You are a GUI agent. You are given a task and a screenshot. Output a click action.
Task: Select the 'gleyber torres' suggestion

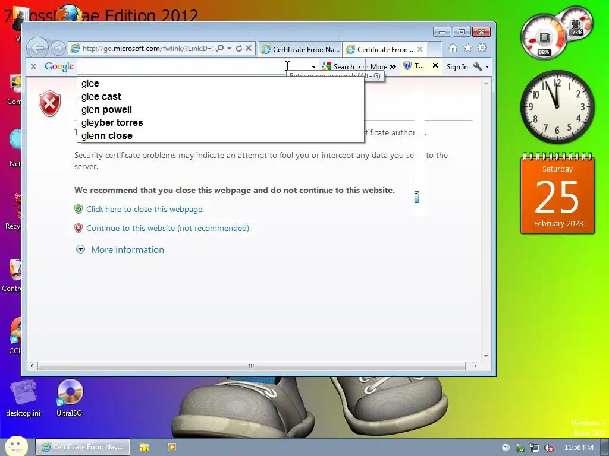[x=221, y=122]
